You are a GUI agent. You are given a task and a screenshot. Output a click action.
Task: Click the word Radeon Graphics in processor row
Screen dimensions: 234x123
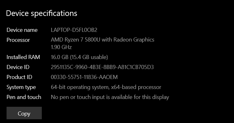(134, 40)
